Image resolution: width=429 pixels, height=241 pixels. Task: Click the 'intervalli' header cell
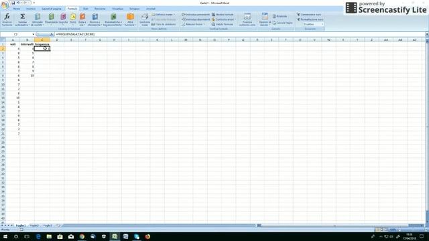pyautogui.click(x=27, y=44)
